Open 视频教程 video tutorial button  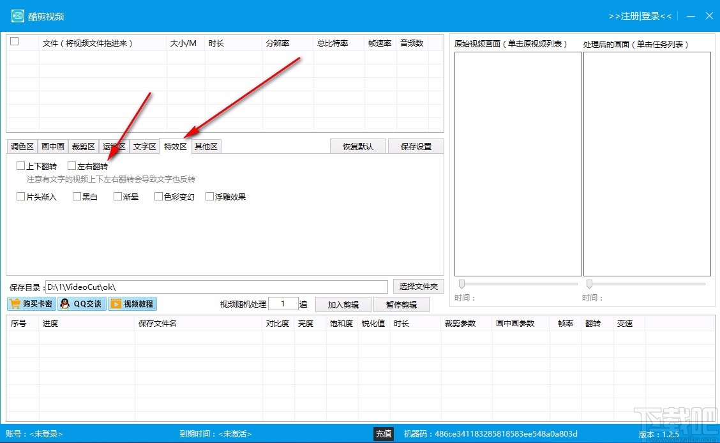click(x=132, y=304)
